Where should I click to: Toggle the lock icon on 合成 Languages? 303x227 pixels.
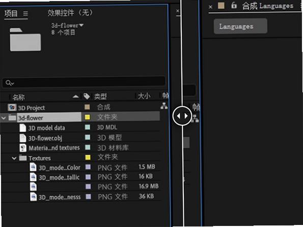[234, 5]
